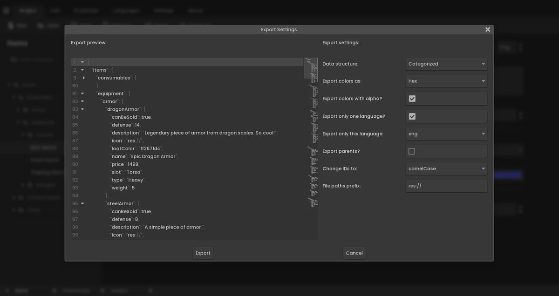Screen dimensions: 559x296
Task: Click the "type": "Heavy" line
Action: (129, 180)
